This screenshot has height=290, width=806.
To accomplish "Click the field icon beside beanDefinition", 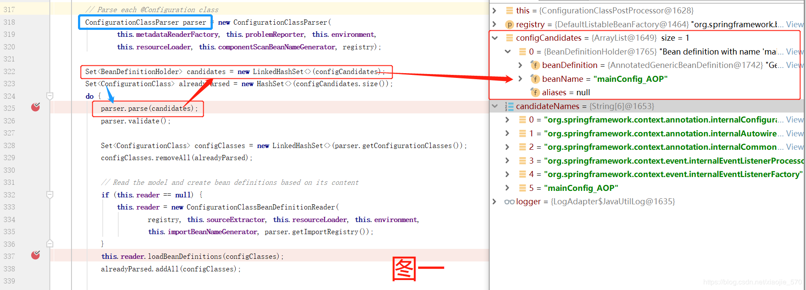I will pos(535,65).
